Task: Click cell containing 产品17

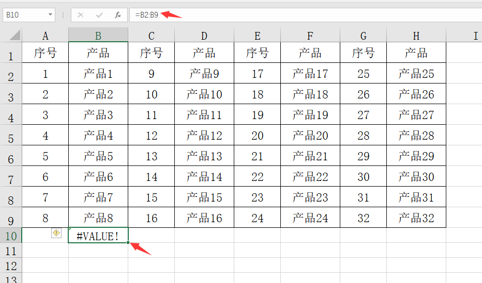Action: click(310, 73)
